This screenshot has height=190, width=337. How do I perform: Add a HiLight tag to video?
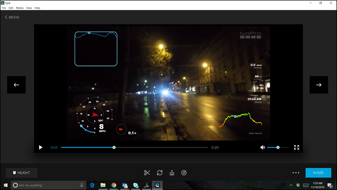(21, 173)
